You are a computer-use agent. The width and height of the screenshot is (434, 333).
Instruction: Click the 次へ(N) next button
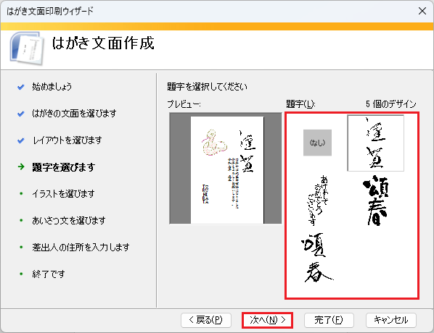267,320
